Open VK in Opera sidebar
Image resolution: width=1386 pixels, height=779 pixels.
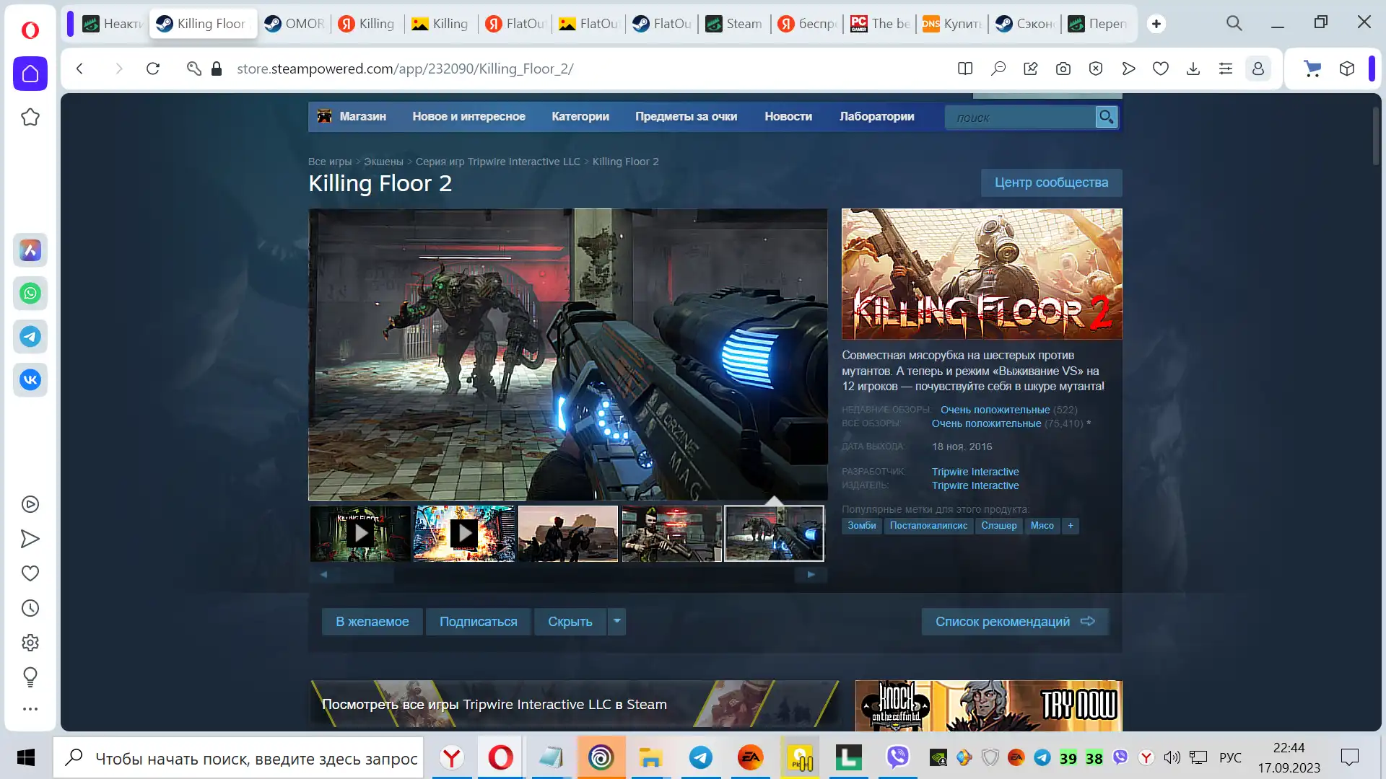[30, 380]
